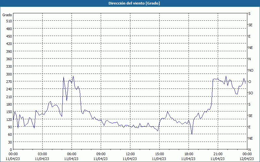260x162 pixels.
Task: Click the y-axis value 60
Action: point(10,134)
